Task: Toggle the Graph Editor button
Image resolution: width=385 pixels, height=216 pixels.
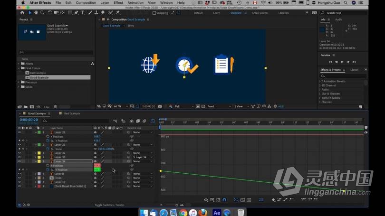Action: coord(153,121)
